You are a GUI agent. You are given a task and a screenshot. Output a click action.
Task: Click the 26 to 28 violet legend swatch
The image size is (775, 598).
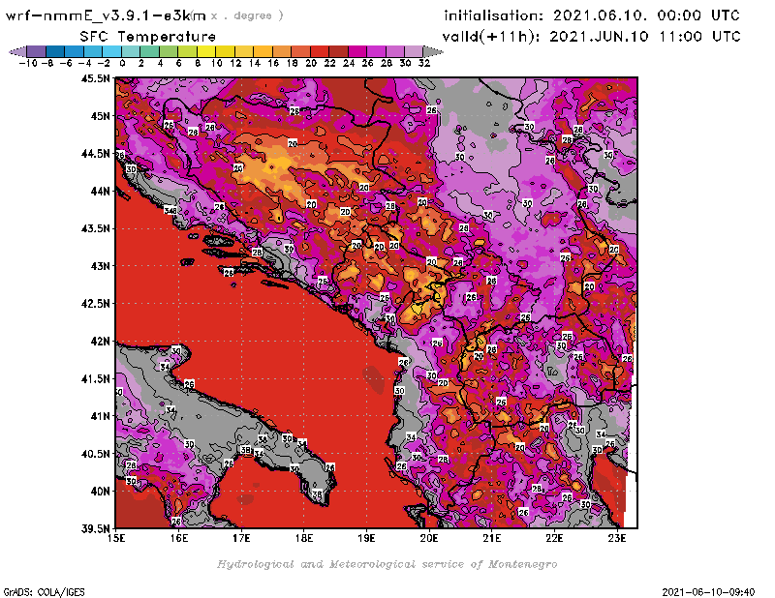coord(376,51)
